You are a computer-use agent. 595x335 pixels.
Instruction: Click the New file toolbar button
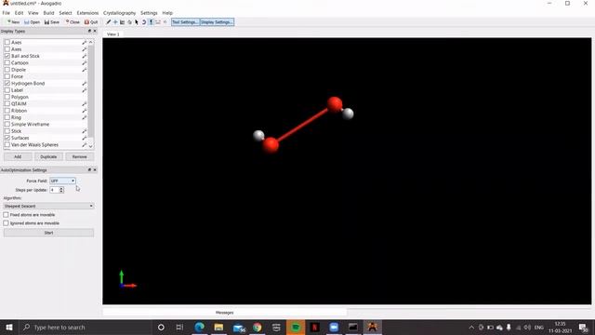click(13, 22)
